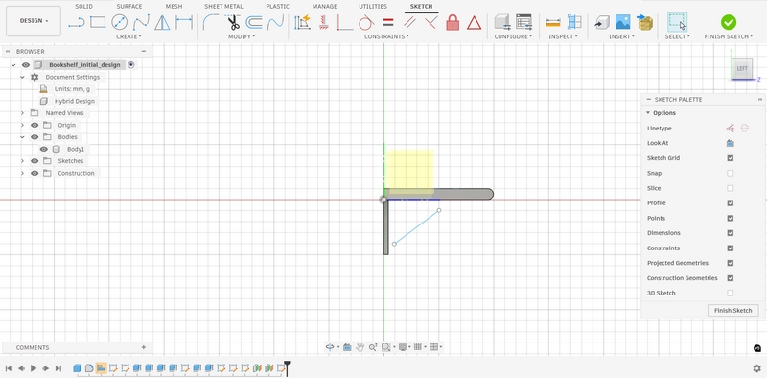Click the Look At icon in Sketch Palette
This screenshot has width=767, height=378.
(x=731, y=143)
